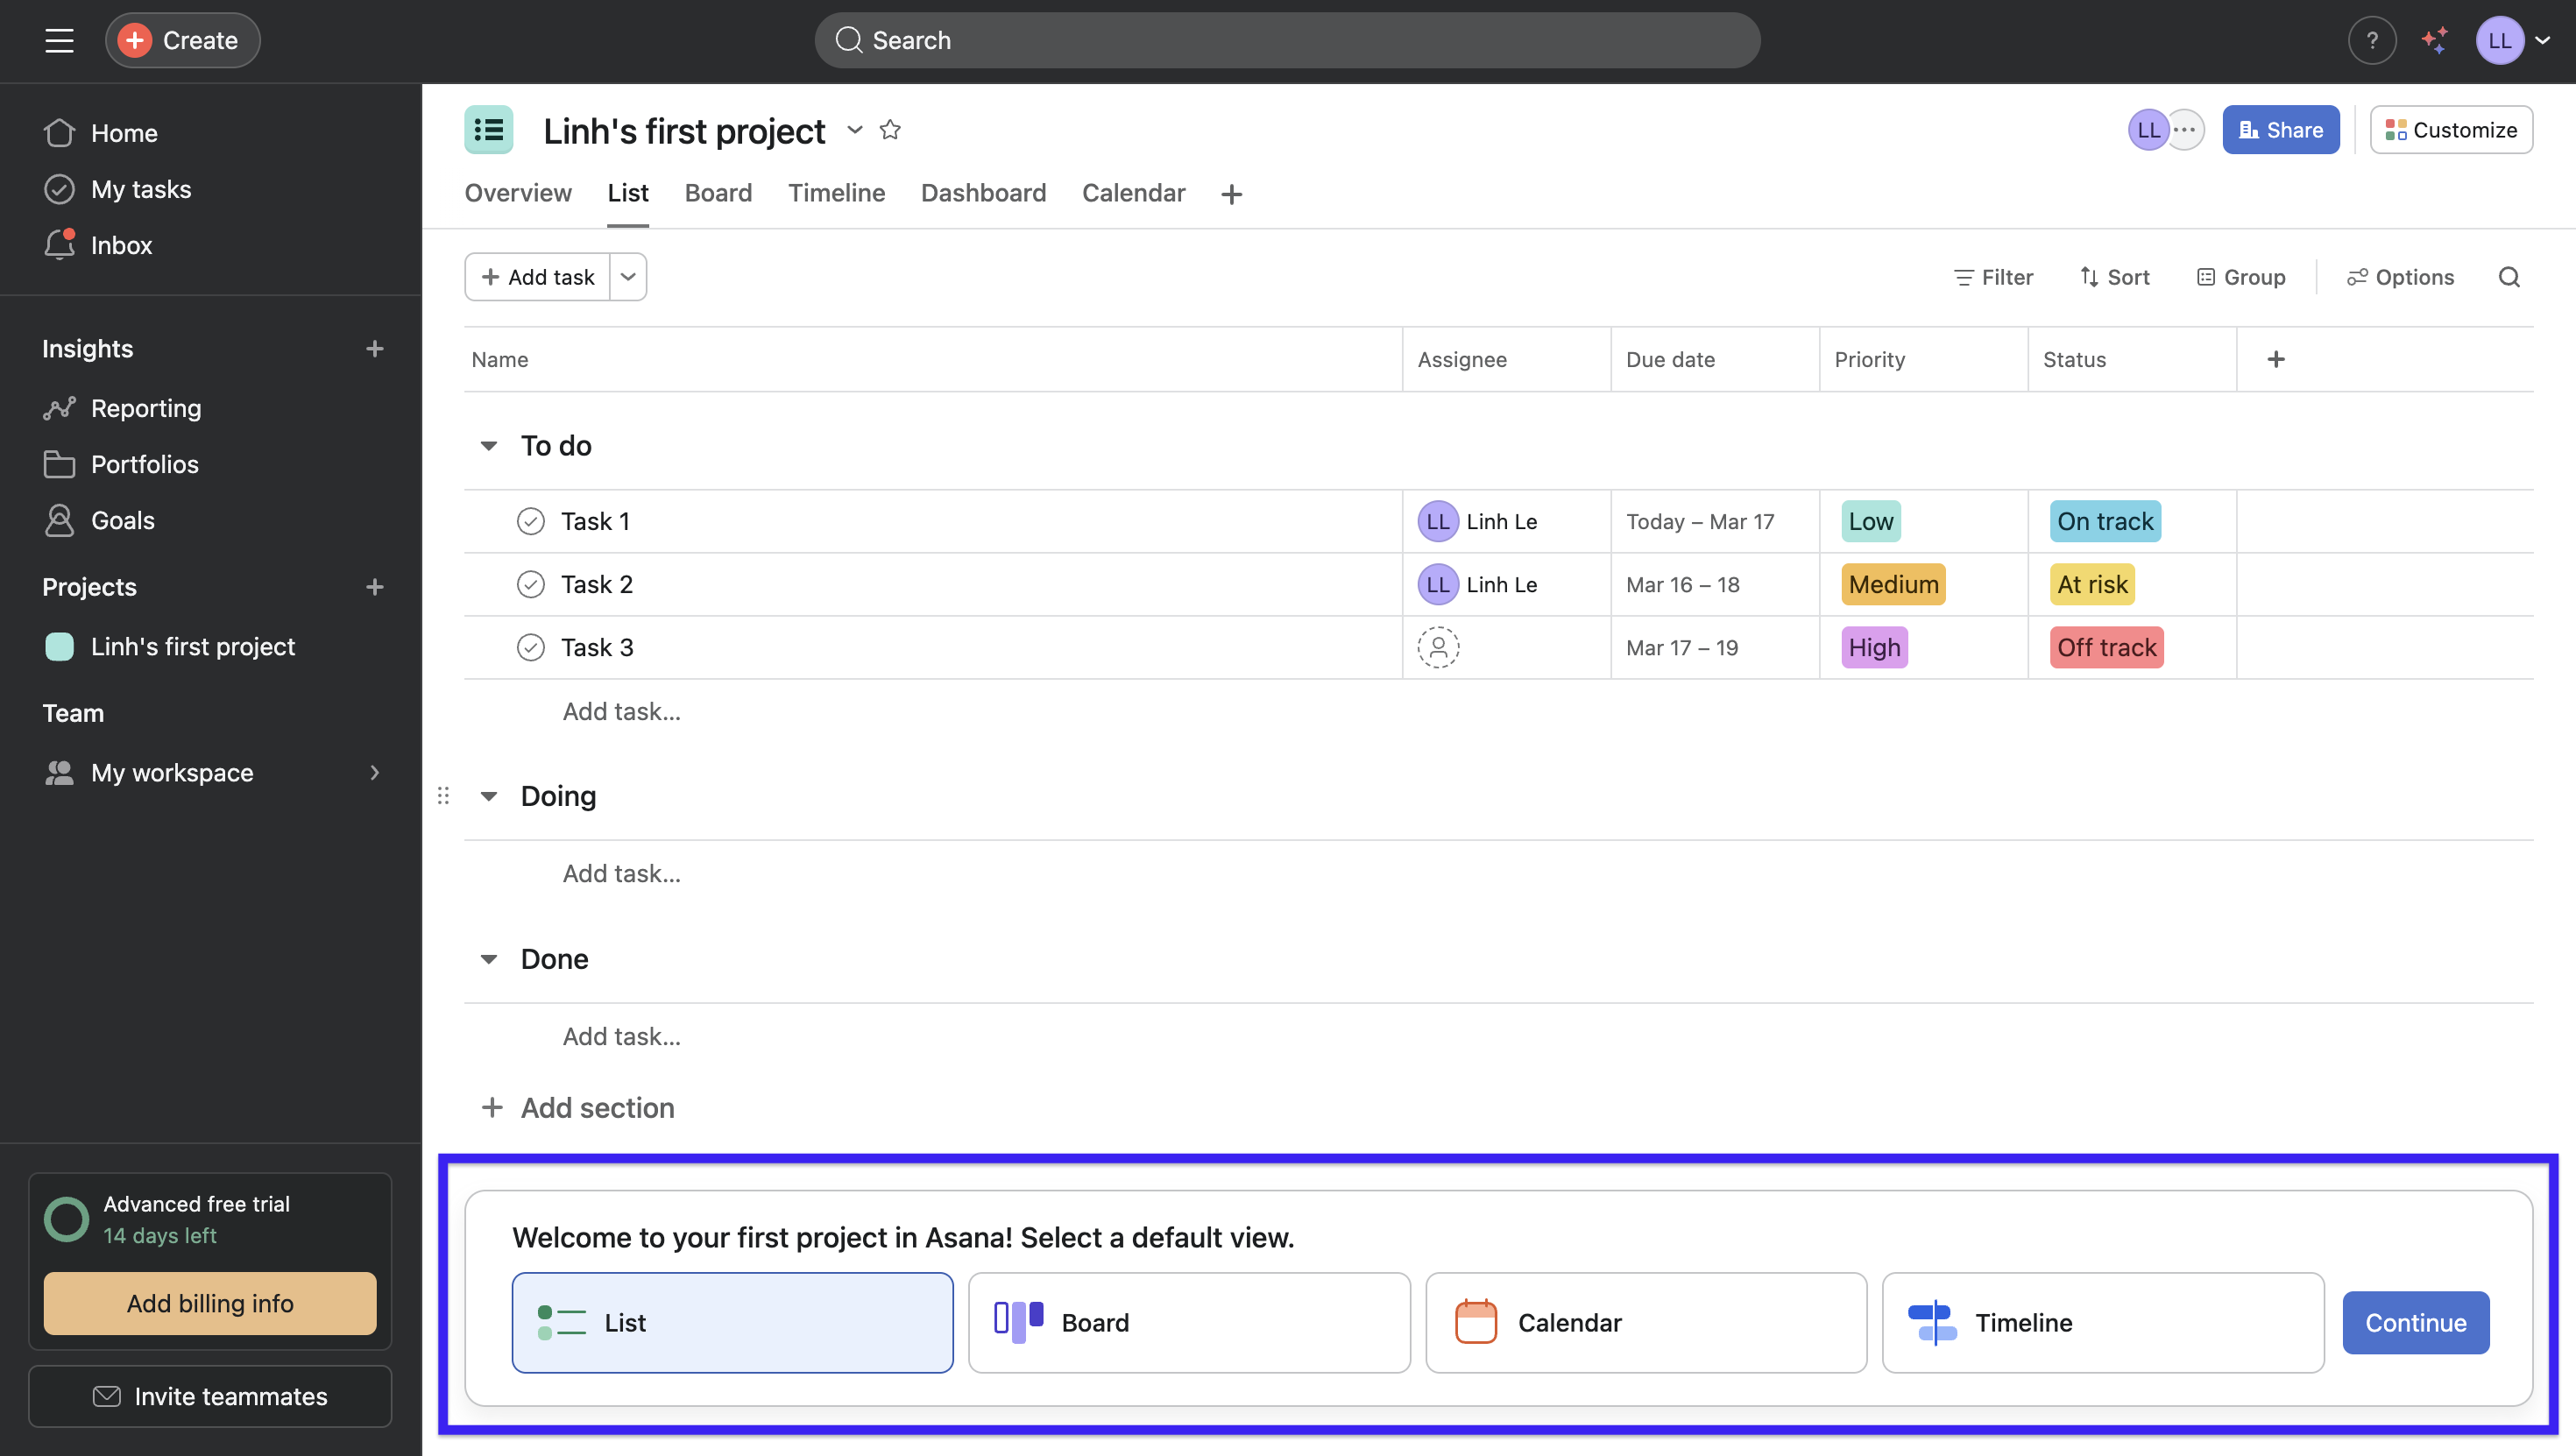The image size is (2576, 1456).
Task: Select Board as the default view
Action: (x=1188, y=1322)
